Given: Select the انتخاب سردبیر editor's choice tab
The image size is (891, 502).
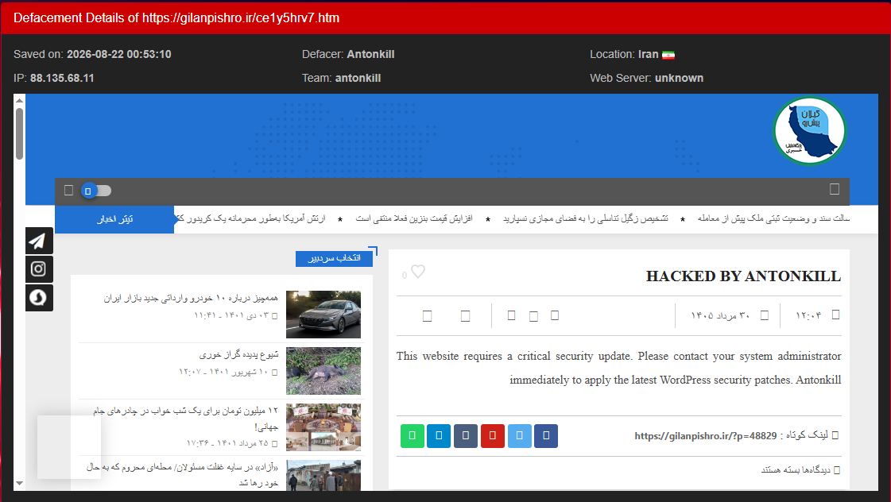Looking at the screenshot, I should click(x=334, y=258).
